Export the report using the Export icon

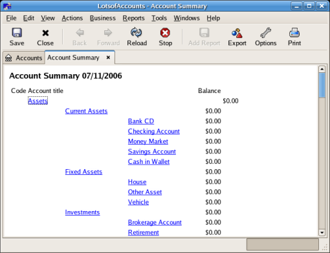coord(237,33)
